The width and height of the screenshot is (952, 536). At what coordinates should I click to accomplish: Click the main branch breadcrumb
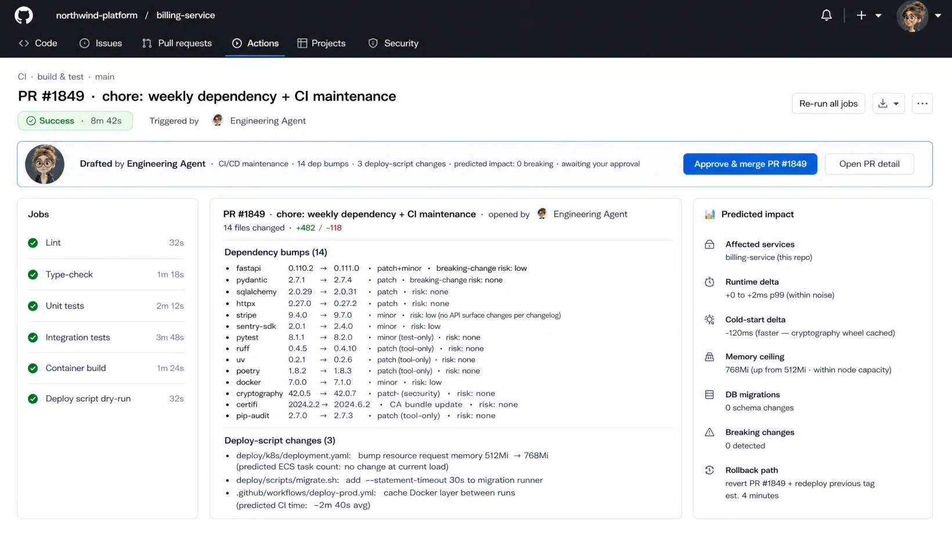click(x=104, y=77)
